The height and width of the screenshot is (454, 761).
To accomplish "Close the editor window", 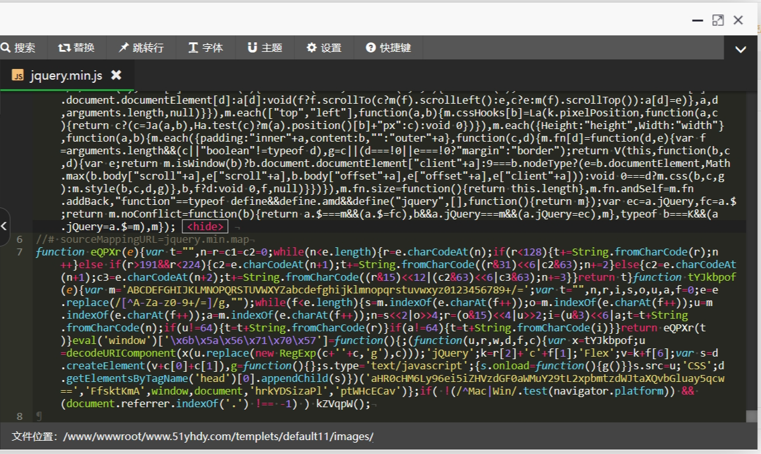I will 738,20.
